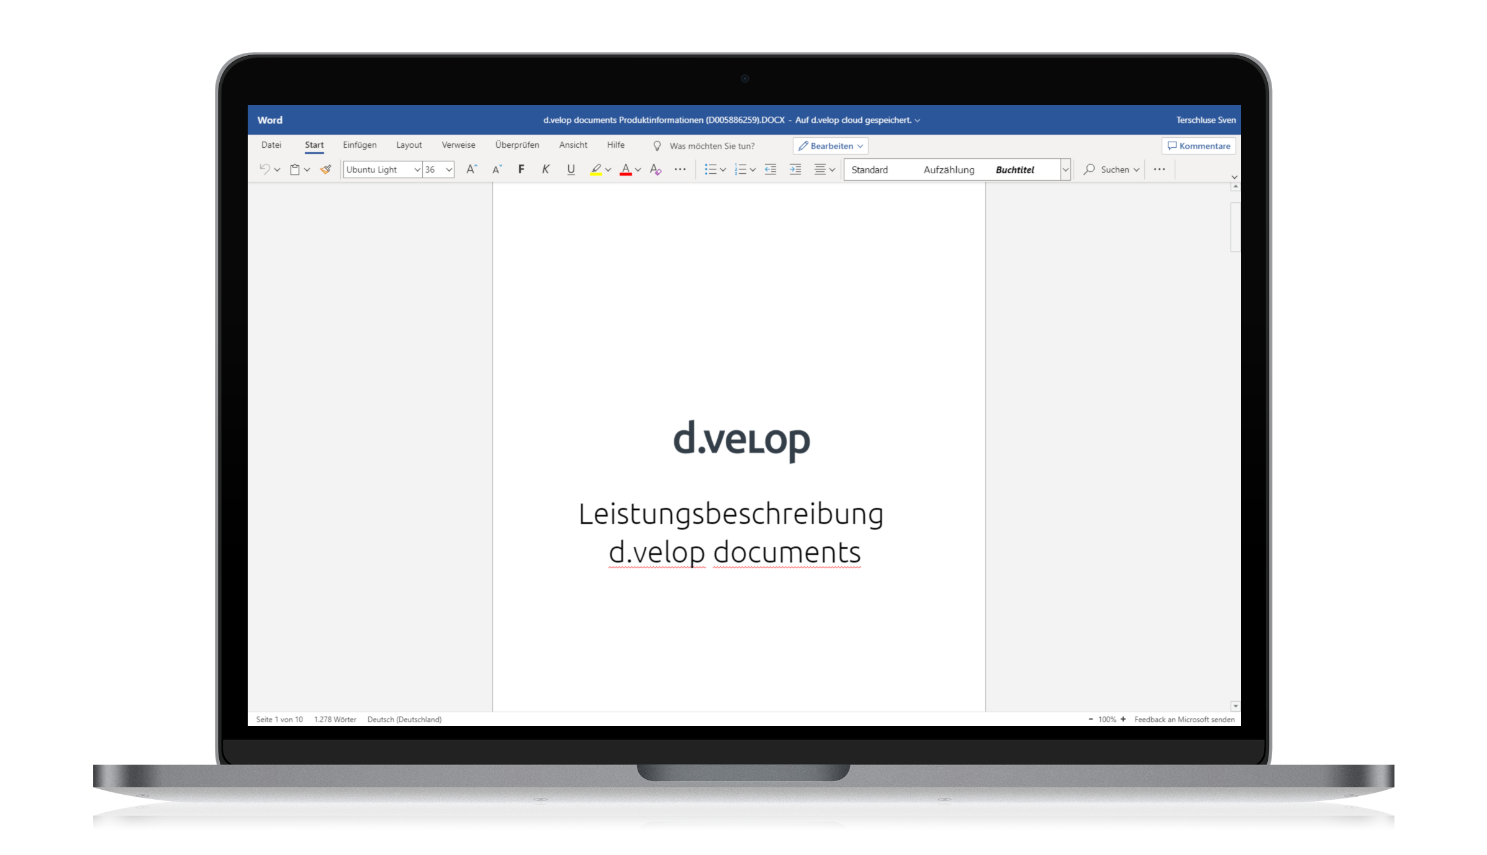Click 'Feedback an Microsoft senden'
The image size is (1487, 855).
click(1184, 719)
